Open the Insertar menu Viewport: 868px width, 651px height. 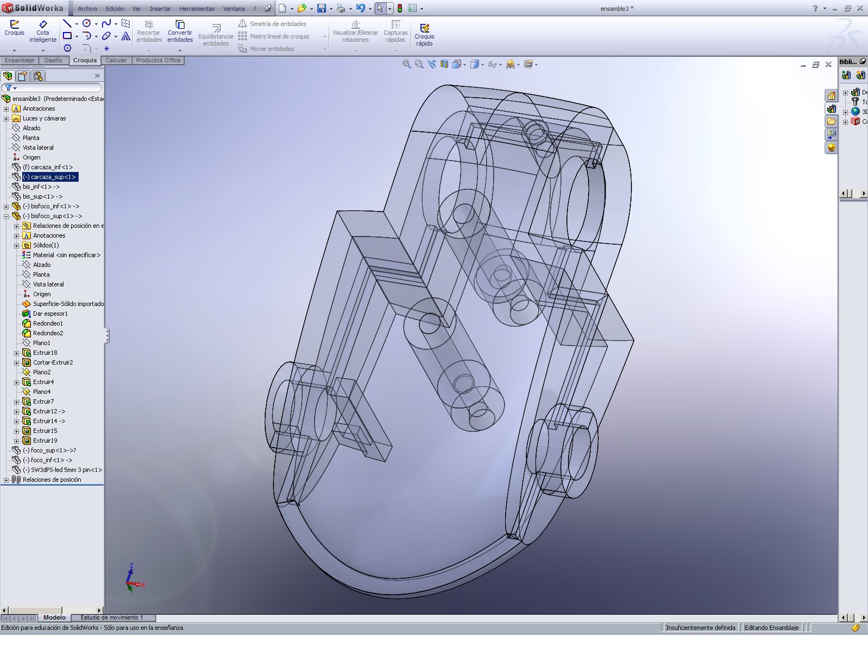coord(160,9)
